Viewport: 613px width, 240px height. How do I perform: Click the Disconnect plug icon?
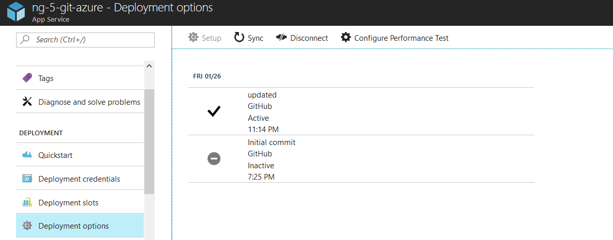click(x=281, y=38)
